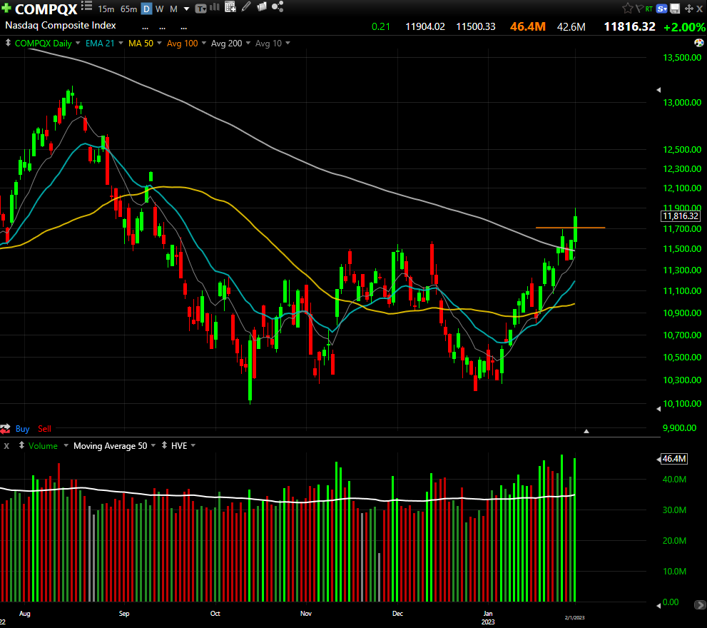Viewport: 707px width, 628px height.
Task: Close the chart window with X
Action: point(700,9)
